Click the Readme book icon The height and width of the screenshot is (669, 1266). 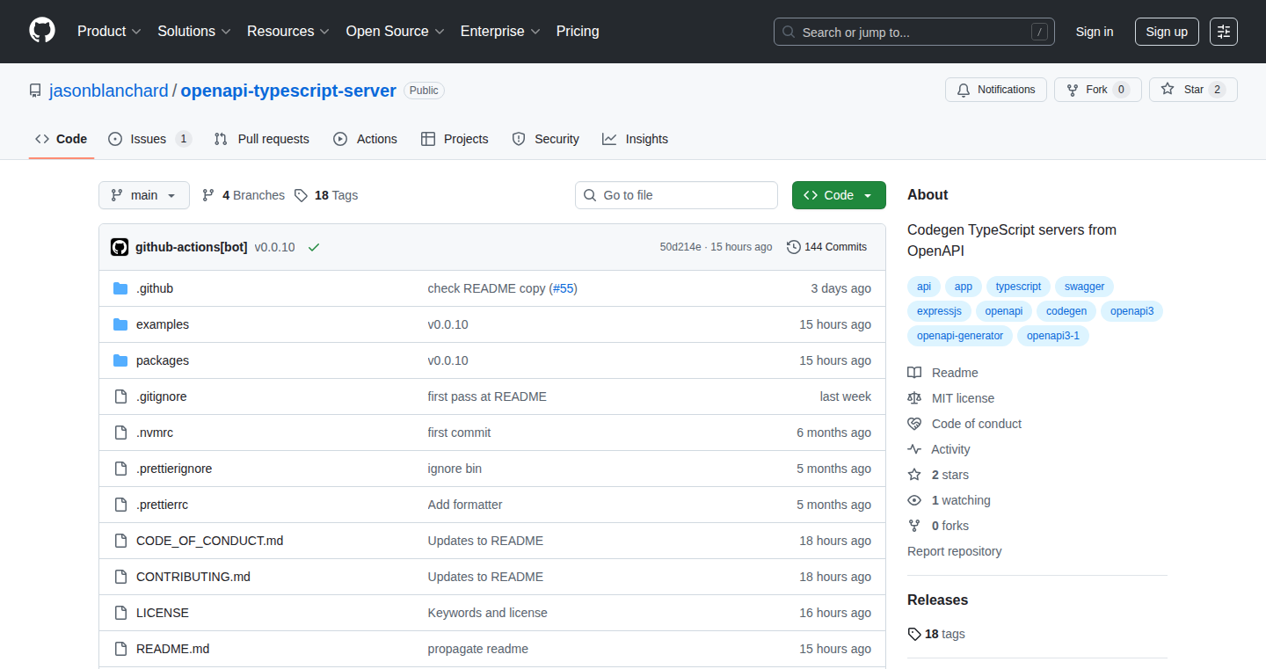coord(914,373)
